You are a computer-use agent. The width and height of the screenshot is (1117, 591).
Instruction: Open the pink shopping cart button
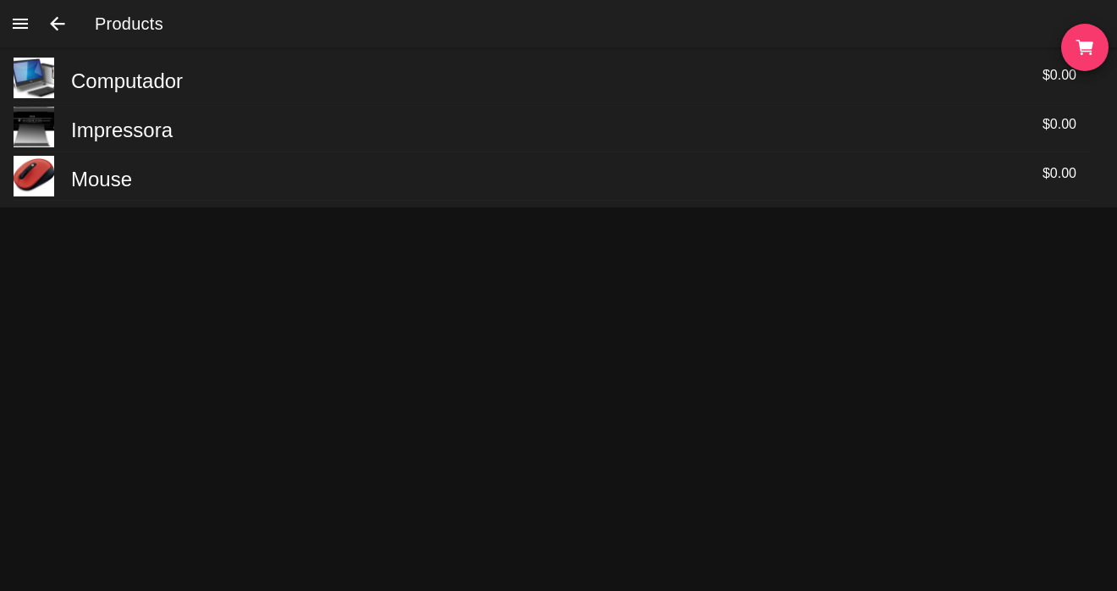click(1085, 47)
